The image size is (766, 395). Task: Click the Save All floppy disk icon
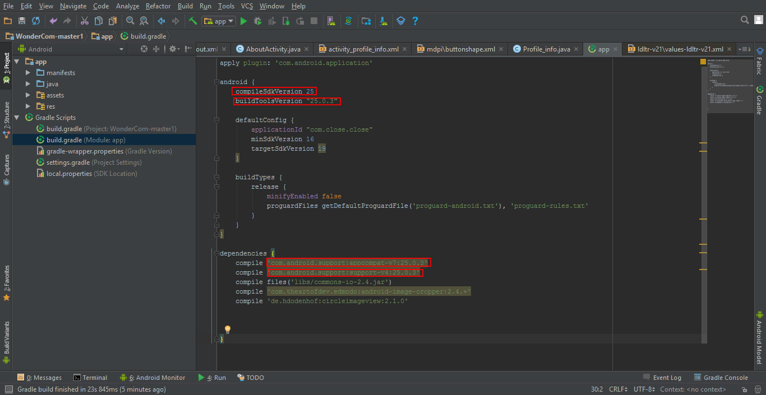pos(22,21)
